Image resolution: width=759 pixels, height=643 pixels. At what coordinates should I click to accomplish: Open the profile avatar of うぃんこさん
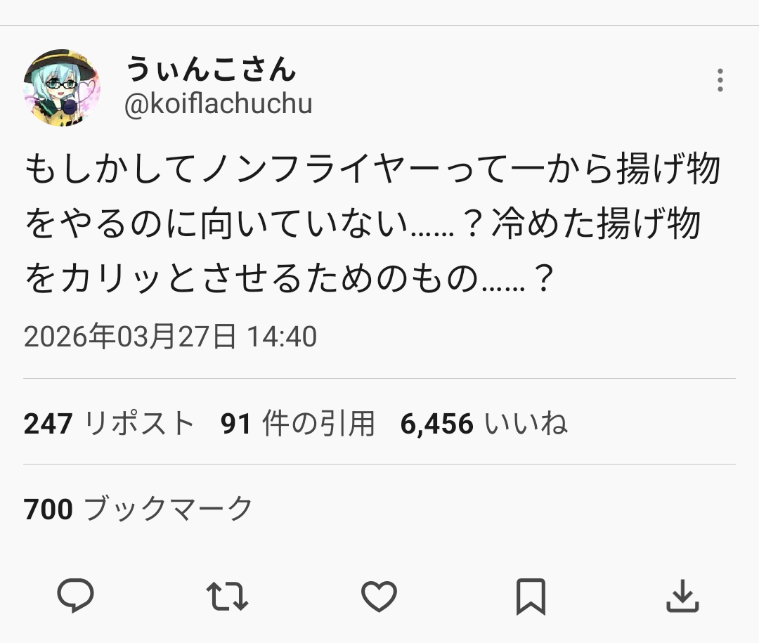[x=62, y=88]
